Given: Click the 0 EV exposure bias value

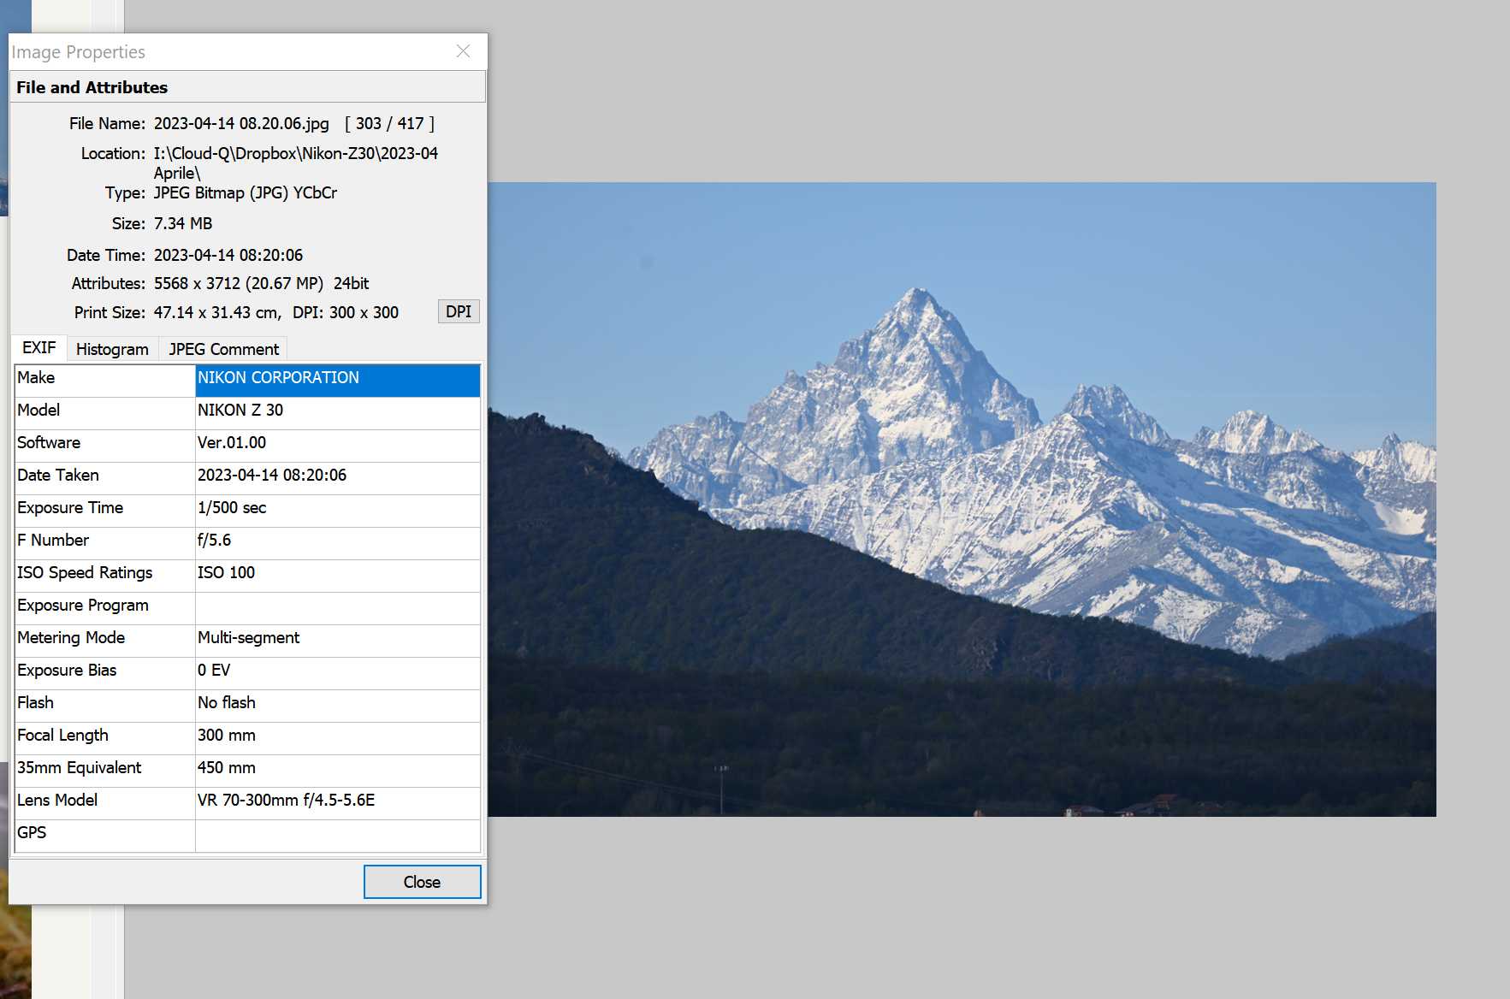Looking at the screenshot, I should [337, 673].
